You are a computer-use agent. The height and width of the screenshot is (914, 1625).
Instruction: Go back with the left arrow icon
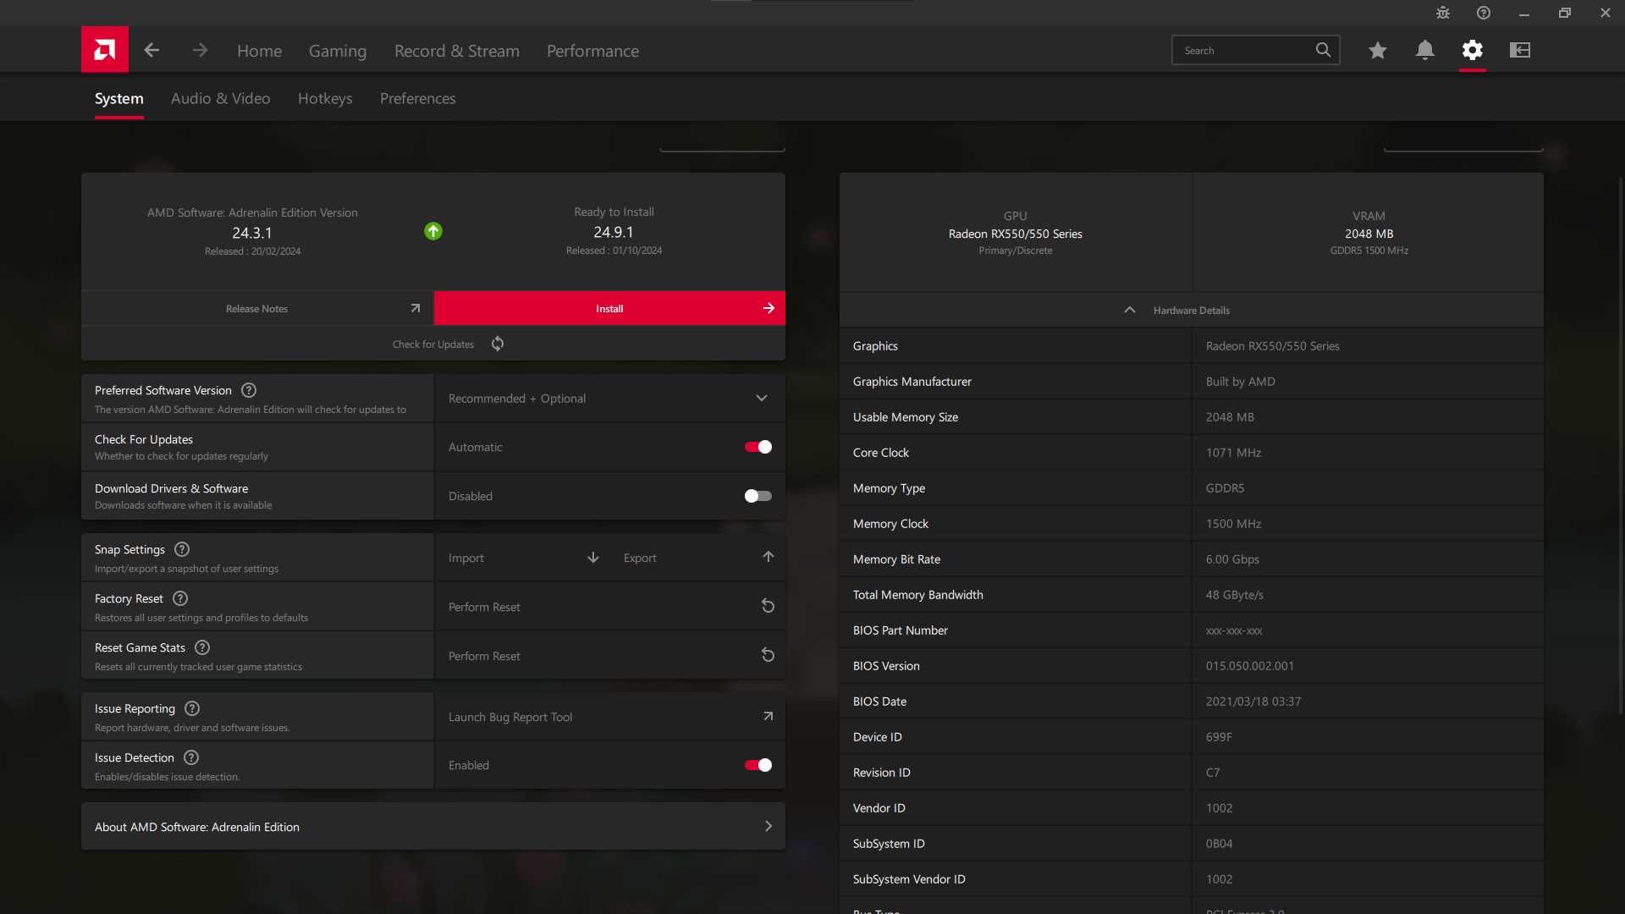click(x=151, y=50)
